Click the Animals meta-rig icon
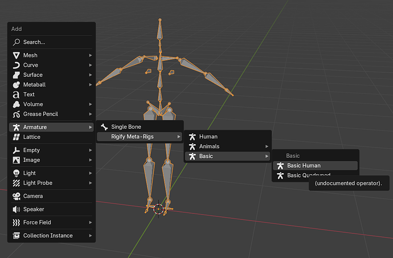Image resolution: width=393 pixels, height=258 pixels. 193,146
